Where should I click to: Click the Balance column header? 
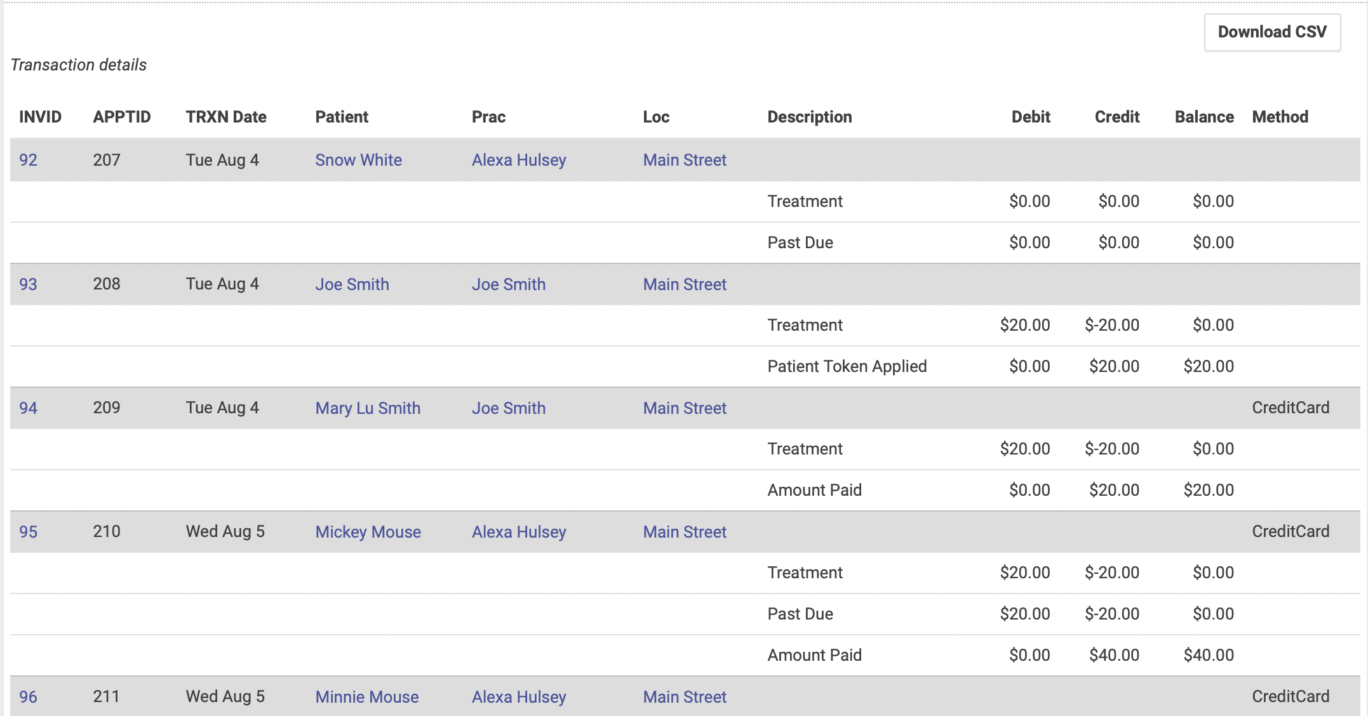point(1204,117)
